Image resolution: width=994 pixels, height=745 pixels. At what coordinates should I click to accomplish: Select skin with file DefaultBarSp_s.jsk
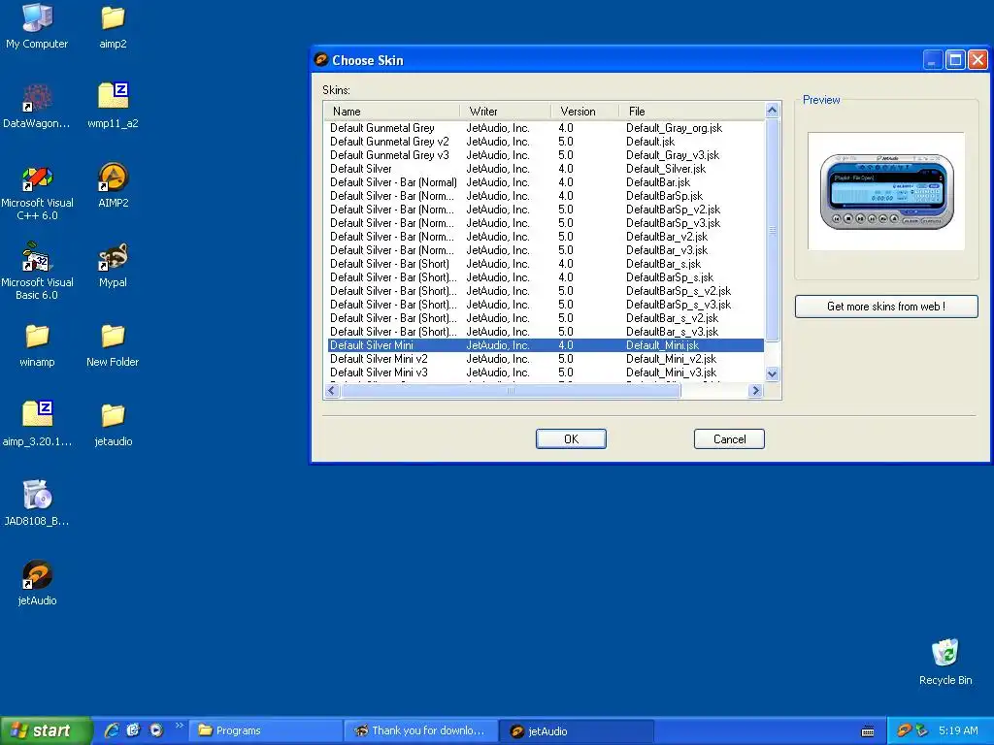coord(546,277)
